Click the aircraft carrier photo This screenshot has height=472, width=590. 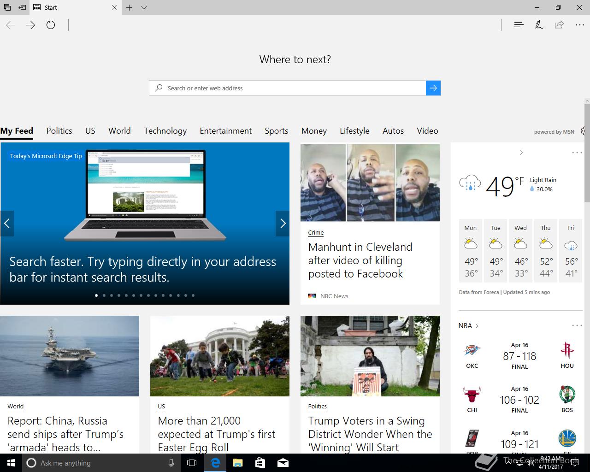70,356
